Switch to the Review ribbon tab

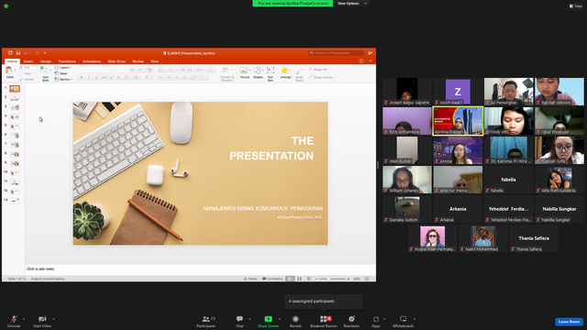138,61
